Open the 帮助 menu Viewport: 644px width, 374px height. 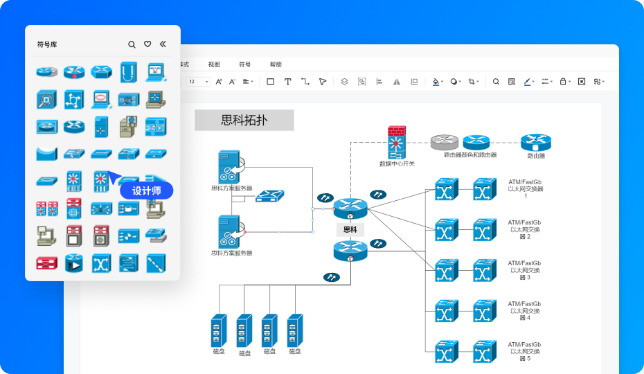point(276,64)
